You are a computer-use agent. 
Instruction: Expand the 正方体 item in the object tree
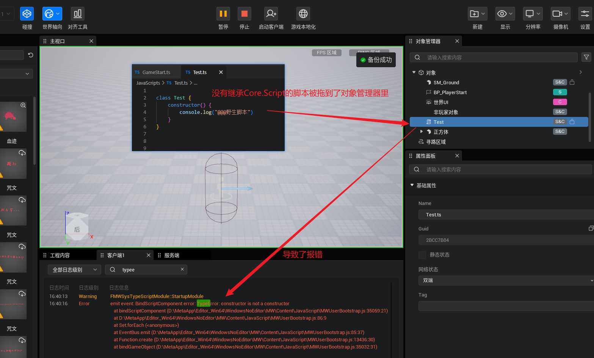point(421,132)
